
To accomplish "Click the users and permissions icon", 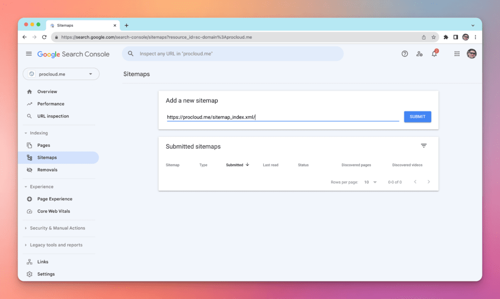I will [419, 54].
